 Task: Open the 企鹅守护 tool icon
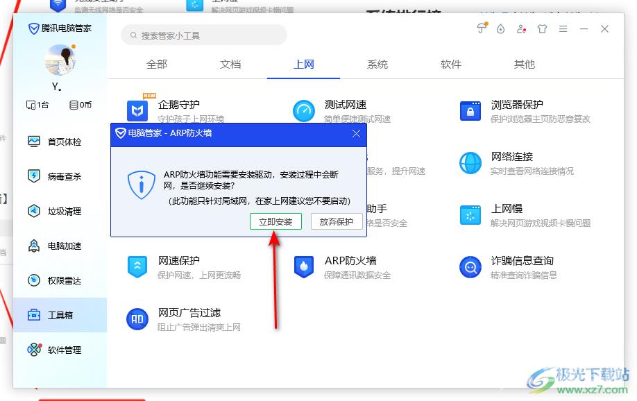[x=137, y=110]
